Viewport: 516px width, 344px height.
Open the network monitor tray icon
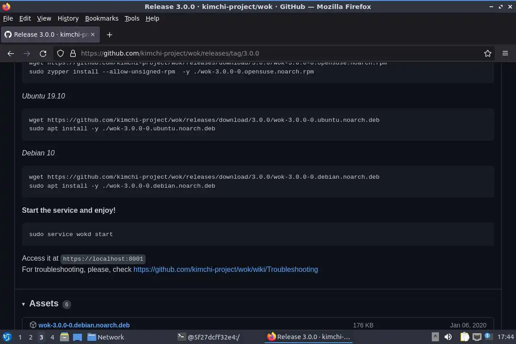click(477, 337)
